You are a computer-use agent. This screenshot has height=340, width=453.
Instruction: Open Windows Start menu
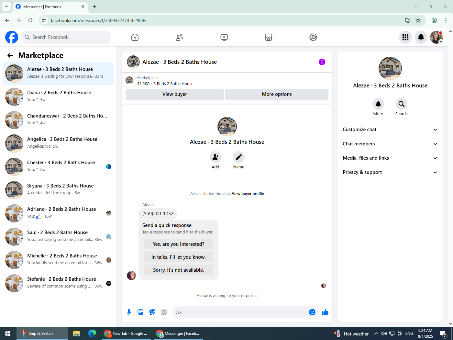[8, 334]
